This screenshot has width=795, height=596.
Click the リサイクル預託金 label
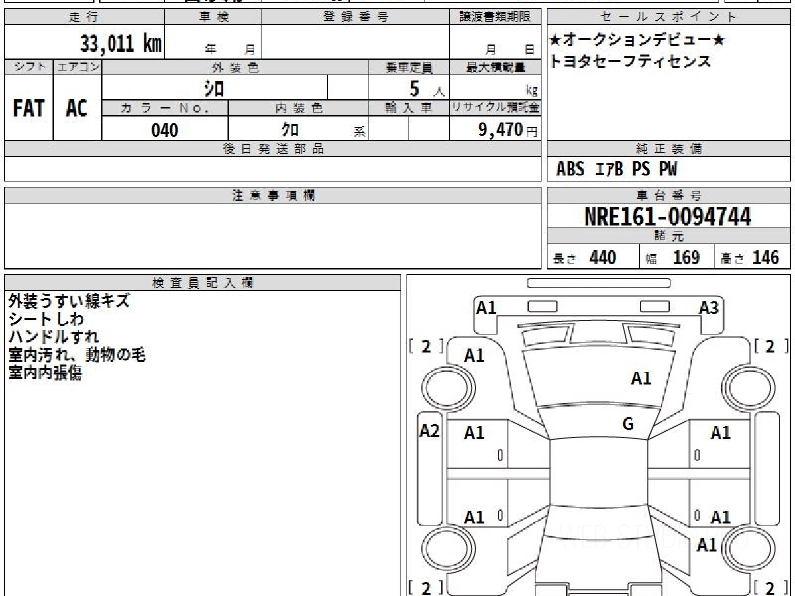click(495, 109)
